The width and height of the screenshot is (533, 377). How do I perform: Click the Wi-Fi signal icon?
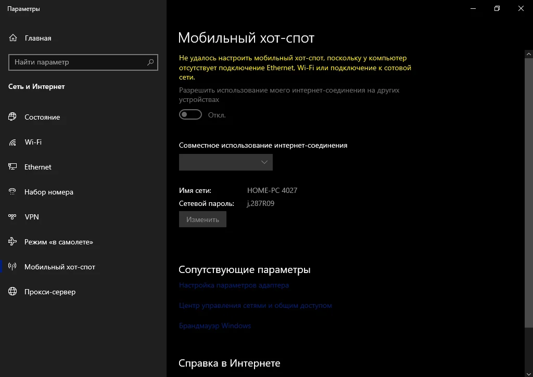pyautogui.click(x=13, y=142)
